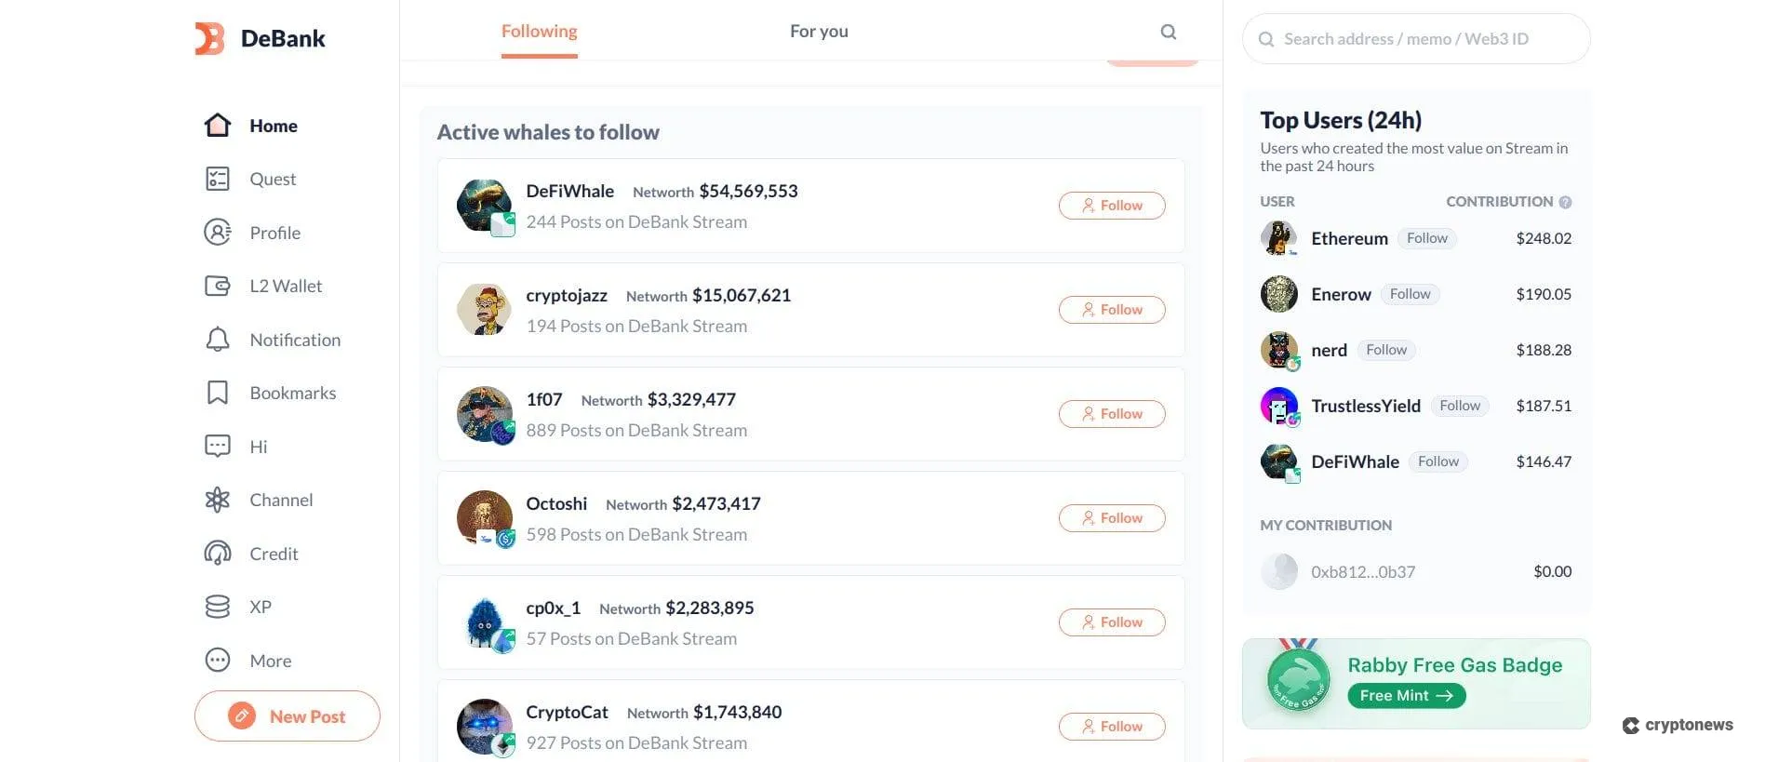The image size is (1765, 762).
Task: Click the Credit gauge icon
Action: [217, 554]
